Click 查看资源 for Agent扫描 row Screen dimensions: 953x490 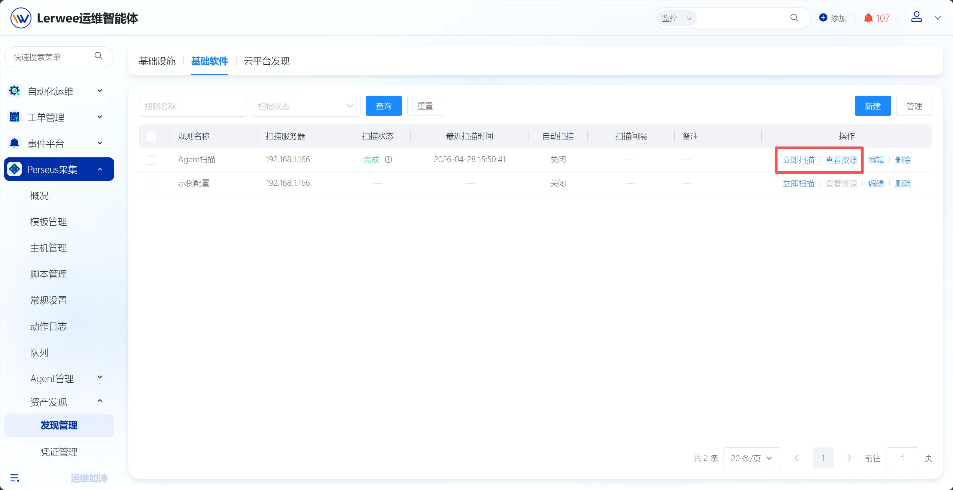click(x=841, y=160)
